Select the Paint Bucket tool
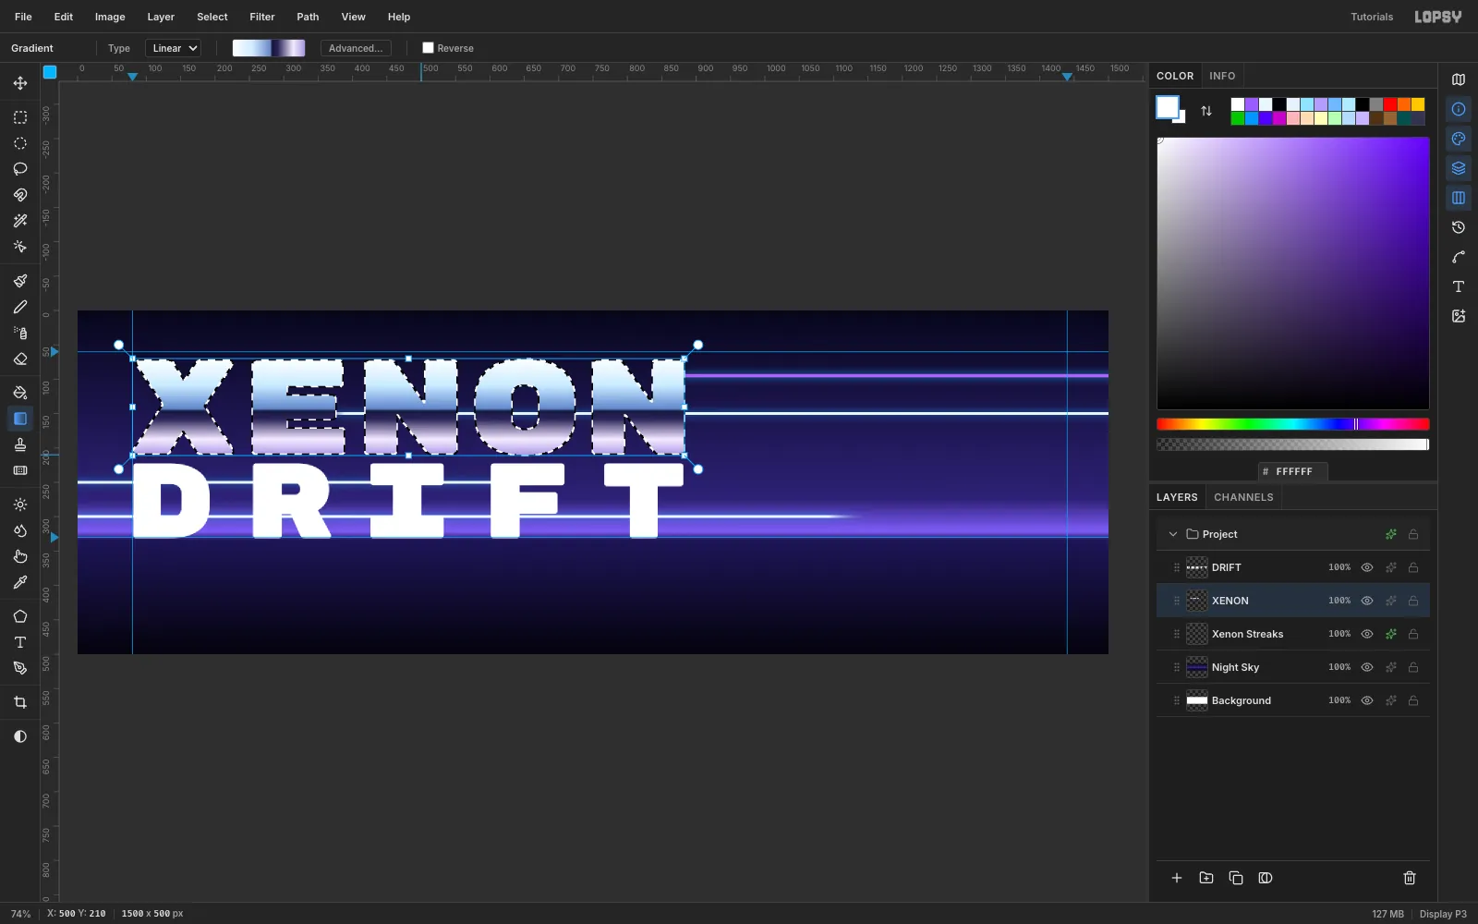 point(20,393)
